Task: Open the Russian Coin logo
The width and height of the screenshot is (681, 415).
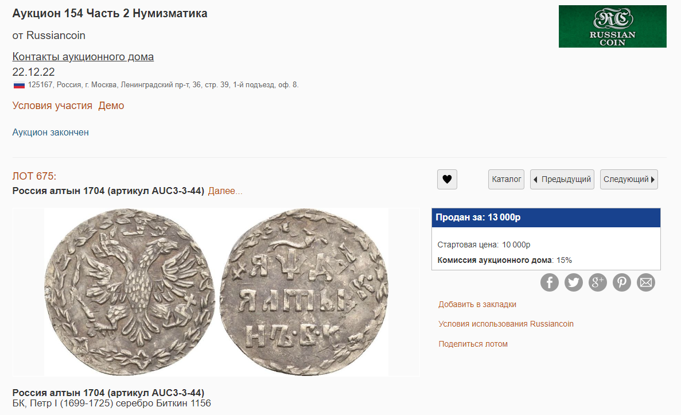Action: (x=612, y=26)
